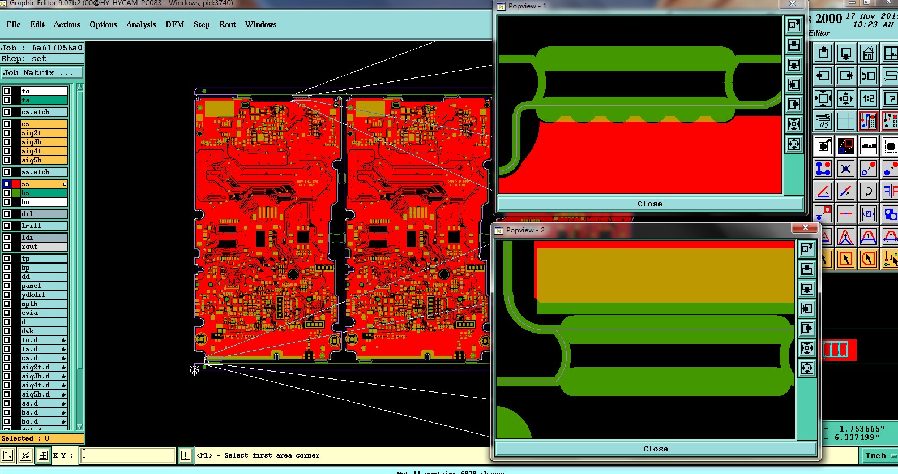
Task: Toggle checkbox for layer 'ts'
Action: [7, 100]
